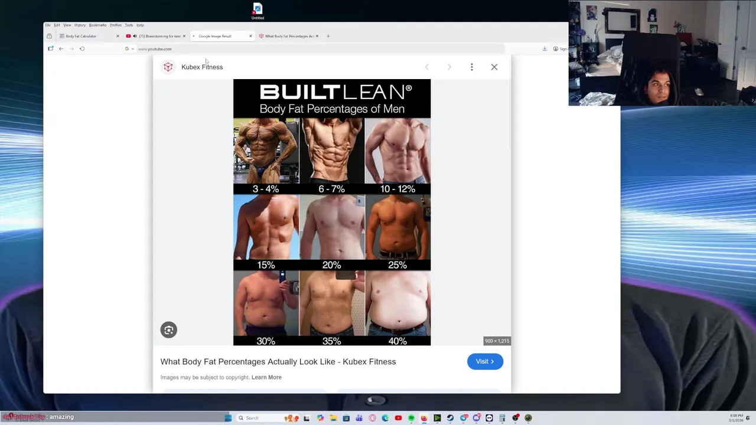The width and height of the screenshot is (756, 425).
Task: Open Calculator from the taskbar
Action: (x=502, y=418)
